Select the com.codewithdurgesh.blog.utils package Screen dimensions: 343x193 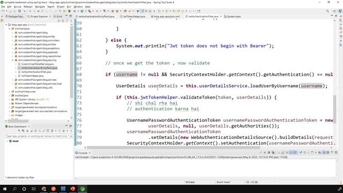35,87
